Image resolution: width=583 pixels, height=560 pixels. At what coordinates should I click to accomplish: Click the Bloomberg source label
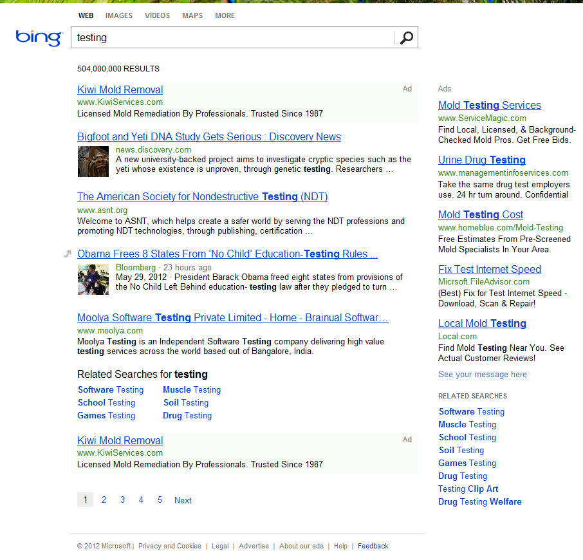[136, 267]
